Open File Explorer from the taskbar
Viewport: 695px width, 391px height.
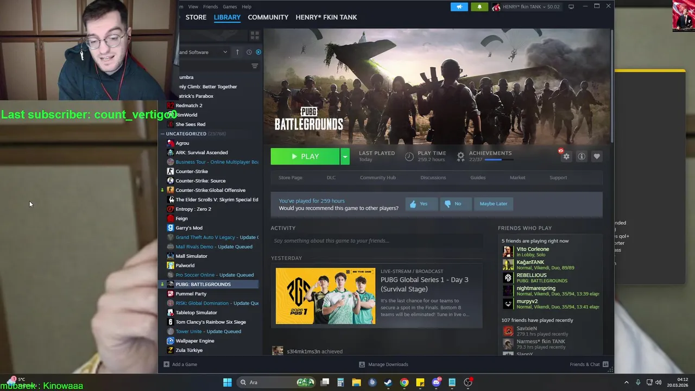pyautogui.click(x=356, y=382)
